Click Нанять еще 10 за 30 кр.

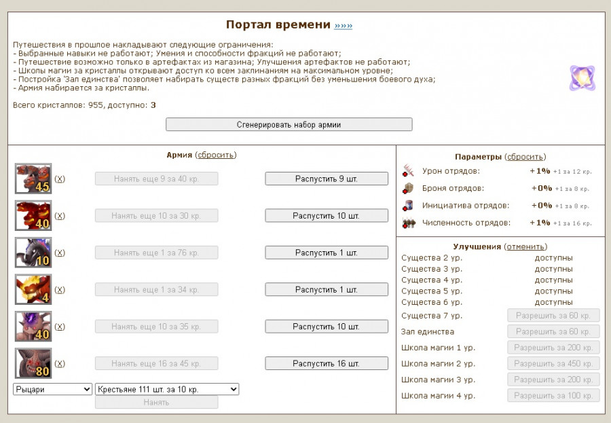[157, 216]
